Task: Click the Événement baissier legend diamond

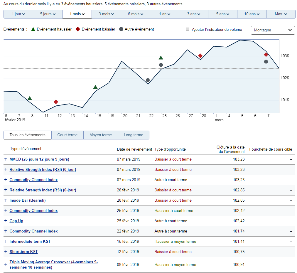Action: (x=78, y=29)
